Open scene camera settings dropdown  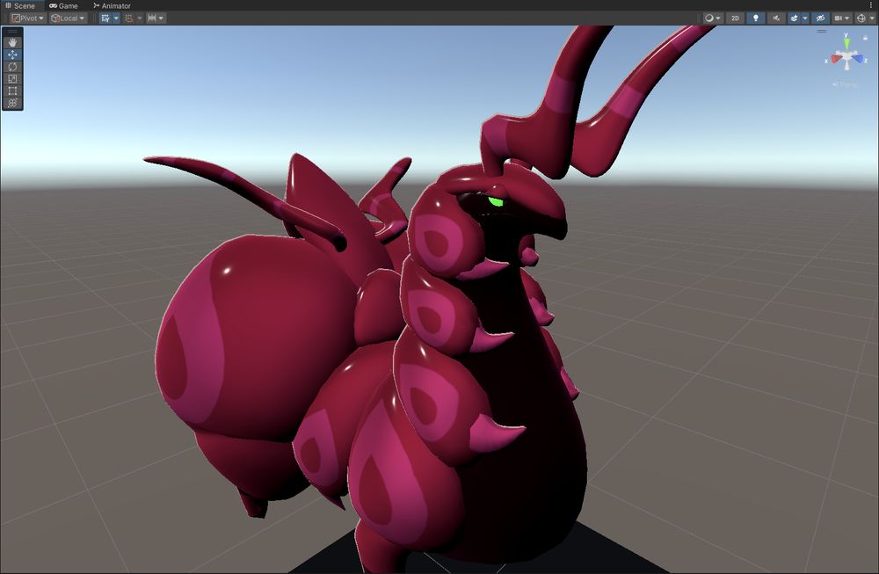point(841,18)
